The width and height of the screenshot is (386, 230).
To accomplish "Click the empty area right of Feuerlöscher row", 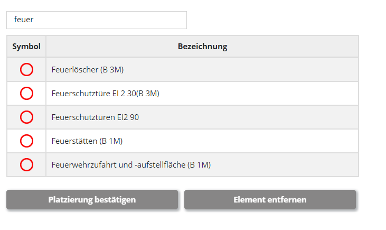I will (264, 70).
